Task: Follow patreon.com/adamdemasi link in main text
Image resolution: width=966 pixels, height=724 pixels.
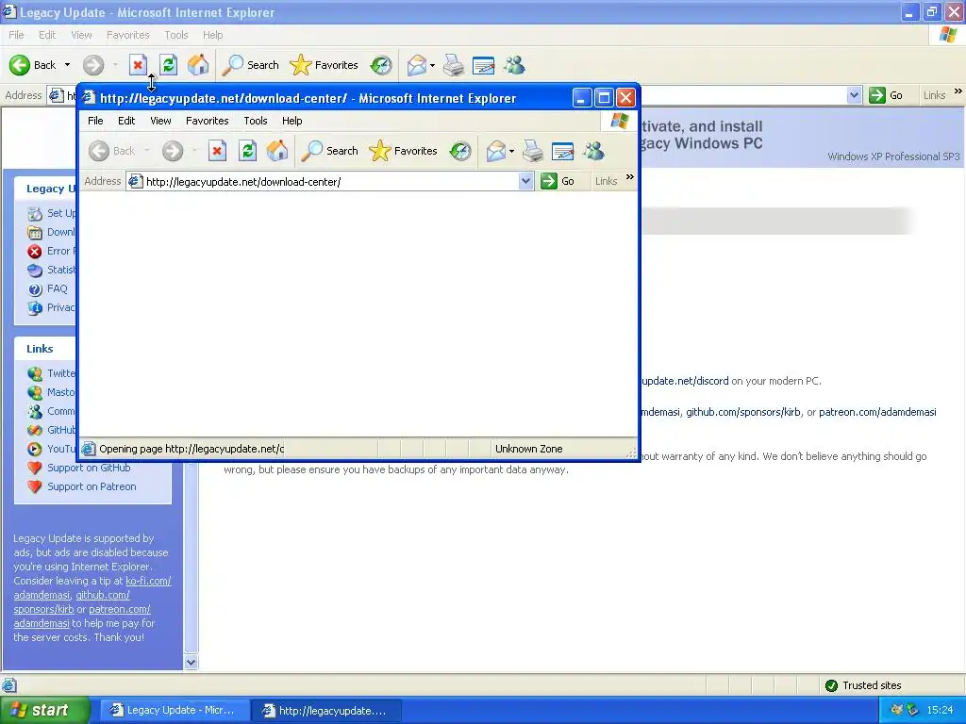Action: (877, 412)
